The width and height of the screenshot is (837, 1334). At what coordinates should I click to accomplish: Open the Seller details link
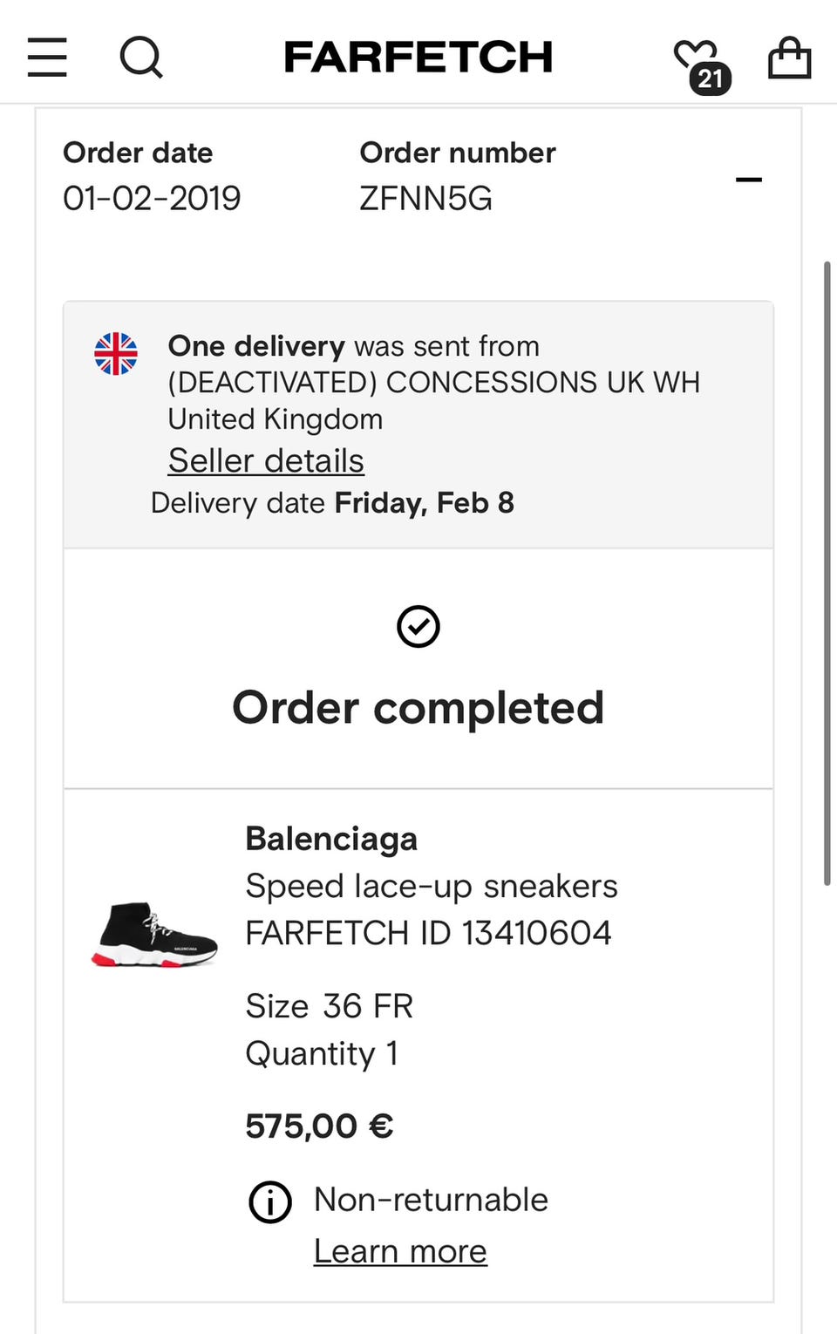tap(266, 460)
